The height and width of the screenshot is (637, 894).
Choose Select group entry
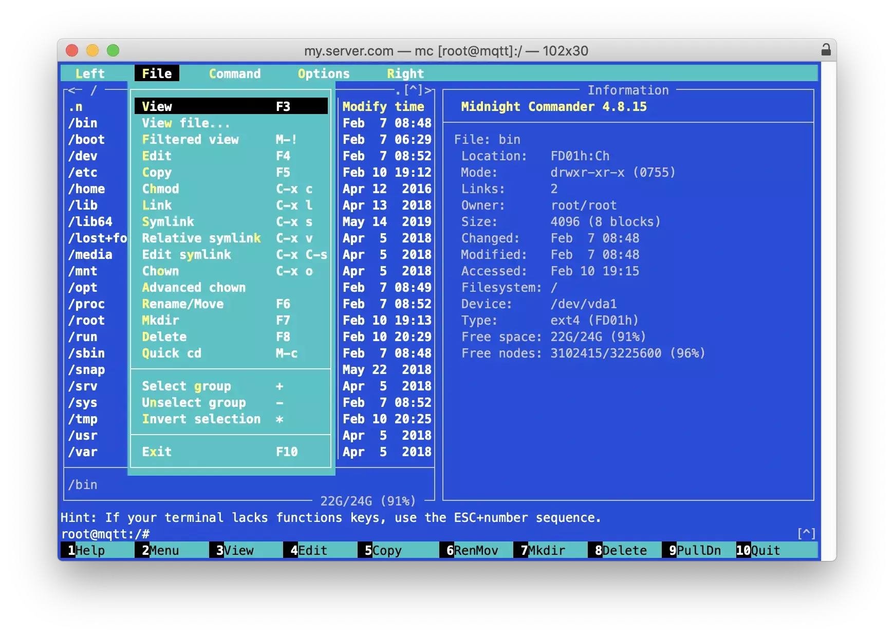click(187, 386)
